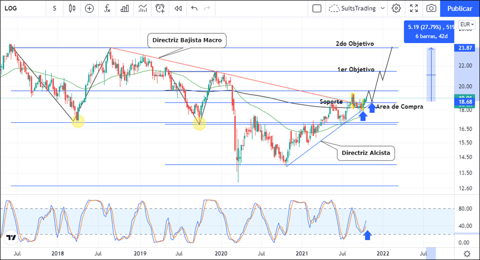Create an alert with the alarm clock icon

160,8
